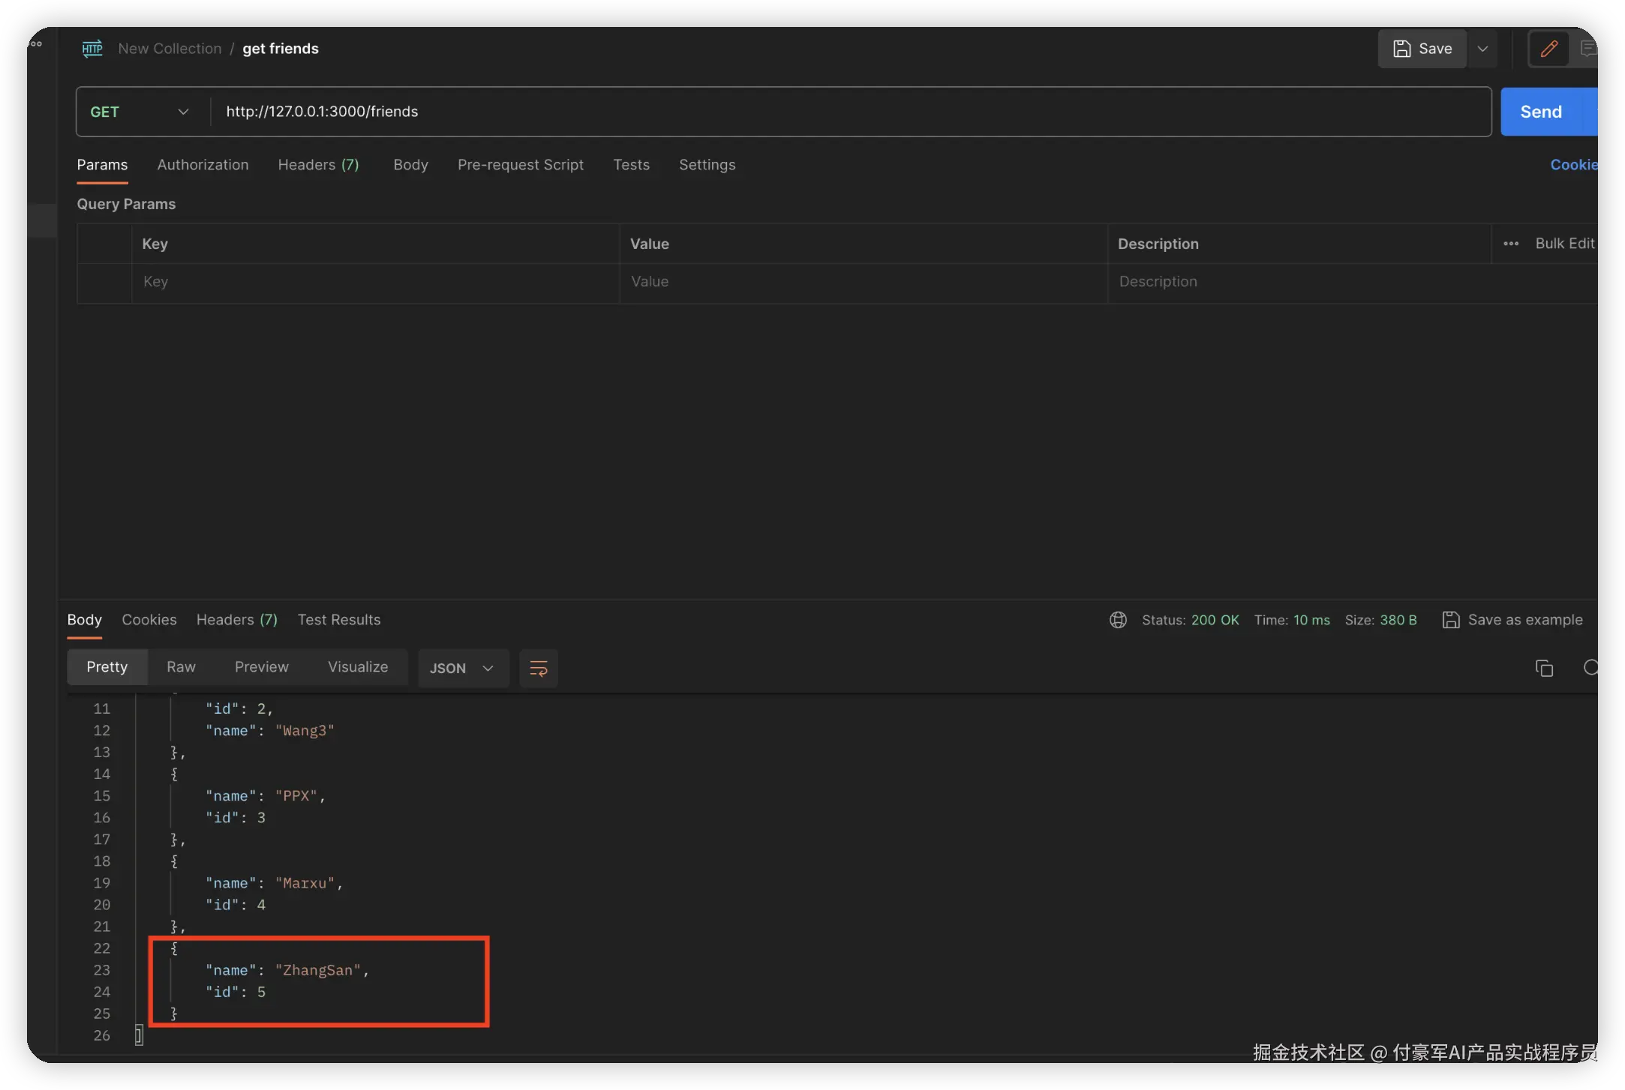The height and width of the screenshot is (1090, 1625).
Task: Click the request URL field
Action: pos(851,112)
